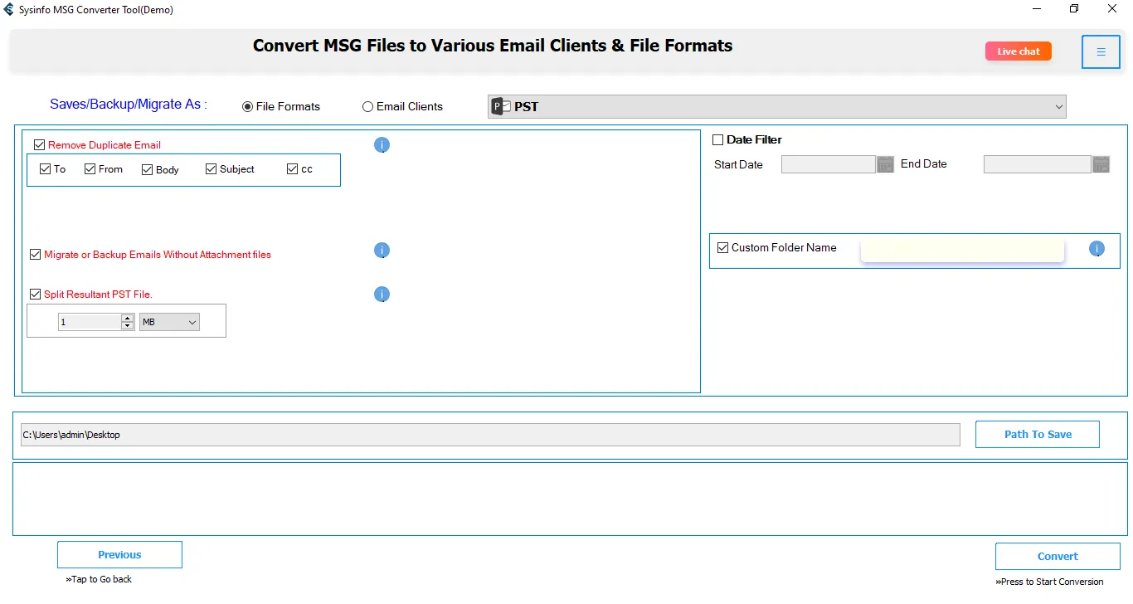Open the Start Date calendar picker icon
Image resolution: width=1133 pixels, height=604 pixels.
pos(885,164)
